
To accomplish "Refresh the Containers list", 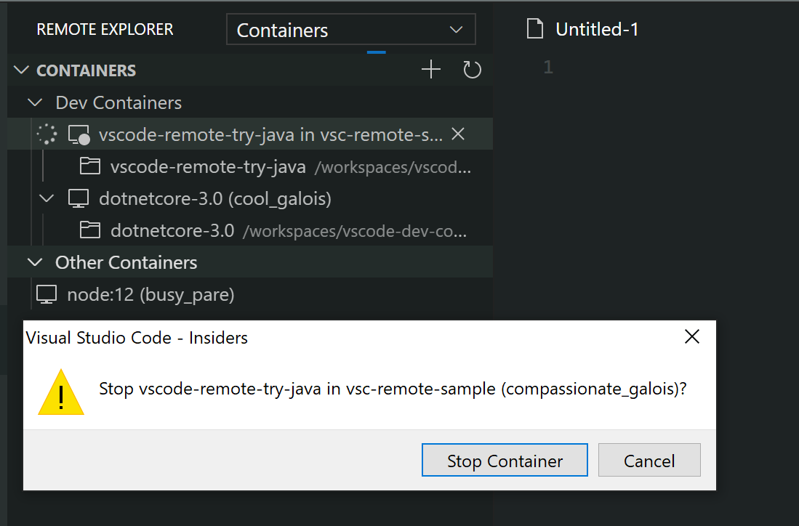I will [472, 69].
